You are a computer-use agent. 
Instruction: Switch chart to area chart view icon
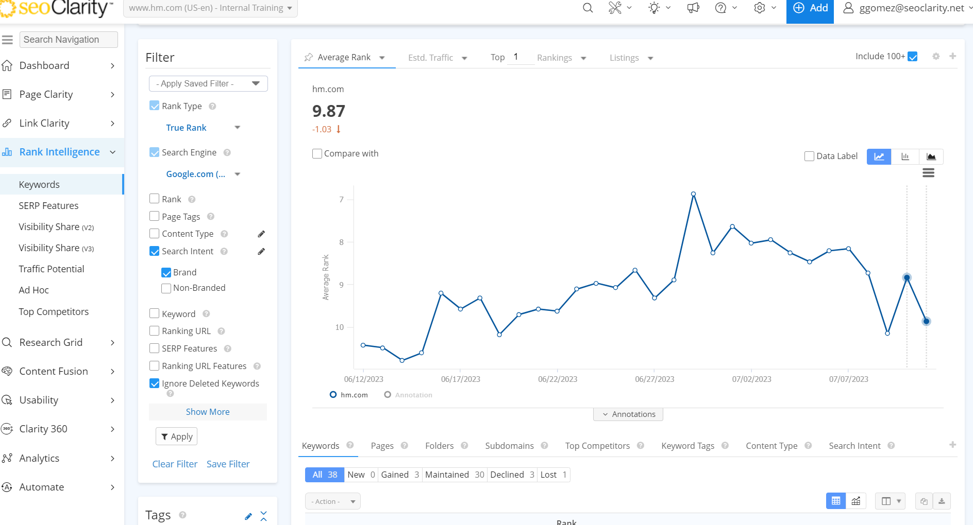point(931,156)
